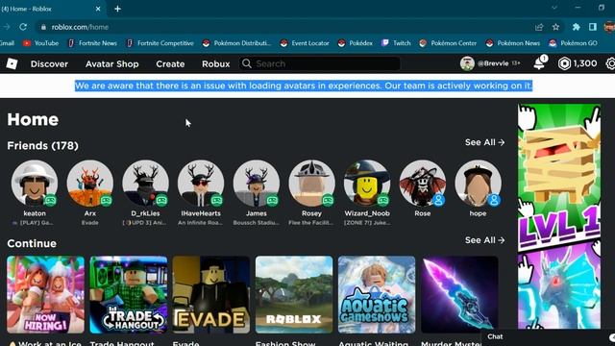This screenshot has width=615, height=346.
Task: See All in the Continue section
Action: tap(484, 240)
